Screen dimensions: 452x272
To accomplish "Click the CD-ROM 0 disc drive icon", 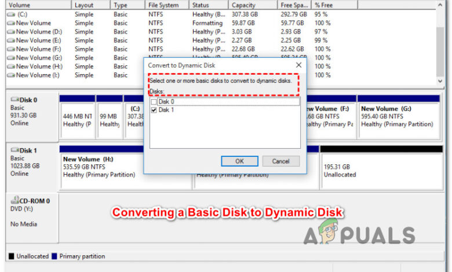I will 14,200.
